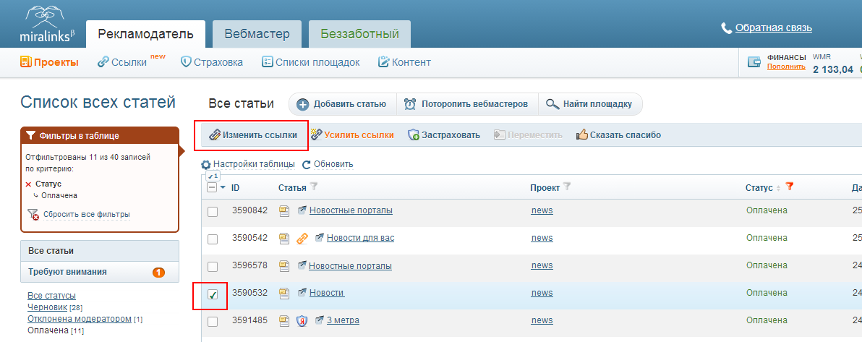This screenshot has height=342, width=862.
Task: Click the Пополнить link under Финансы
Action: [786, 67]
